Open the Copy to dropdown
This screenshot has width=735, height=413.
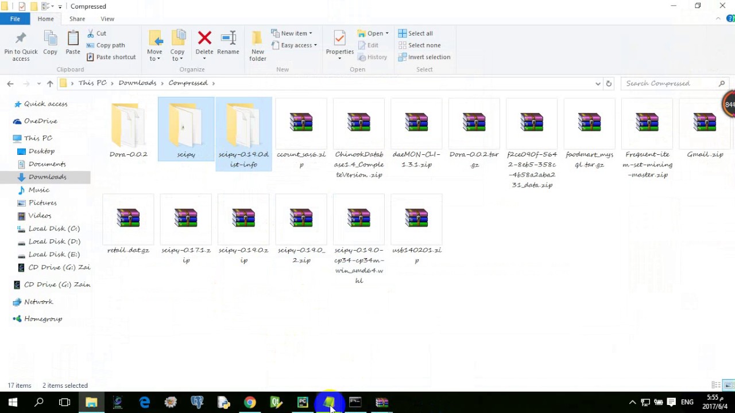(177, 55)
